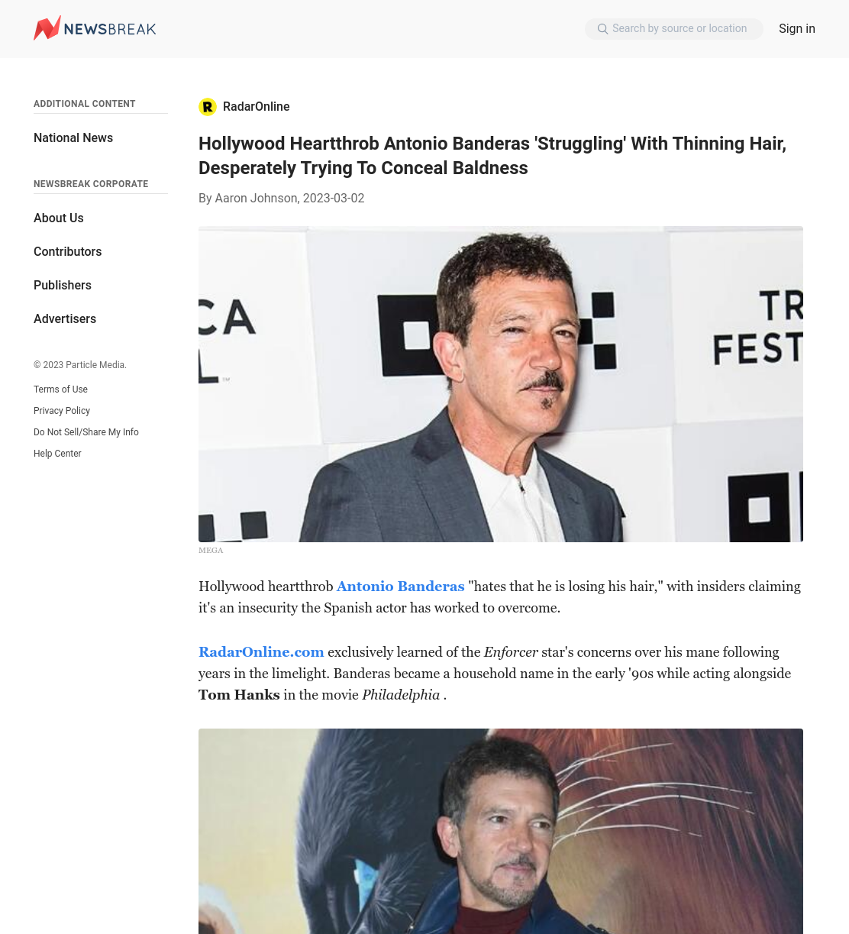Click the RadarOnline publisher icon

(208, 107)
